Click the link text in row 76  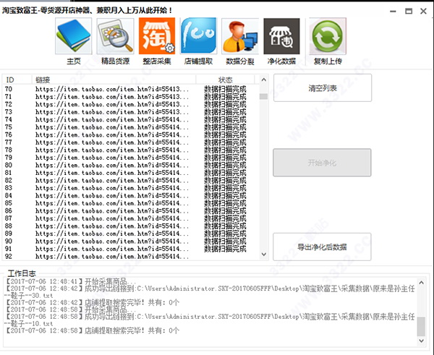(112, 134)
